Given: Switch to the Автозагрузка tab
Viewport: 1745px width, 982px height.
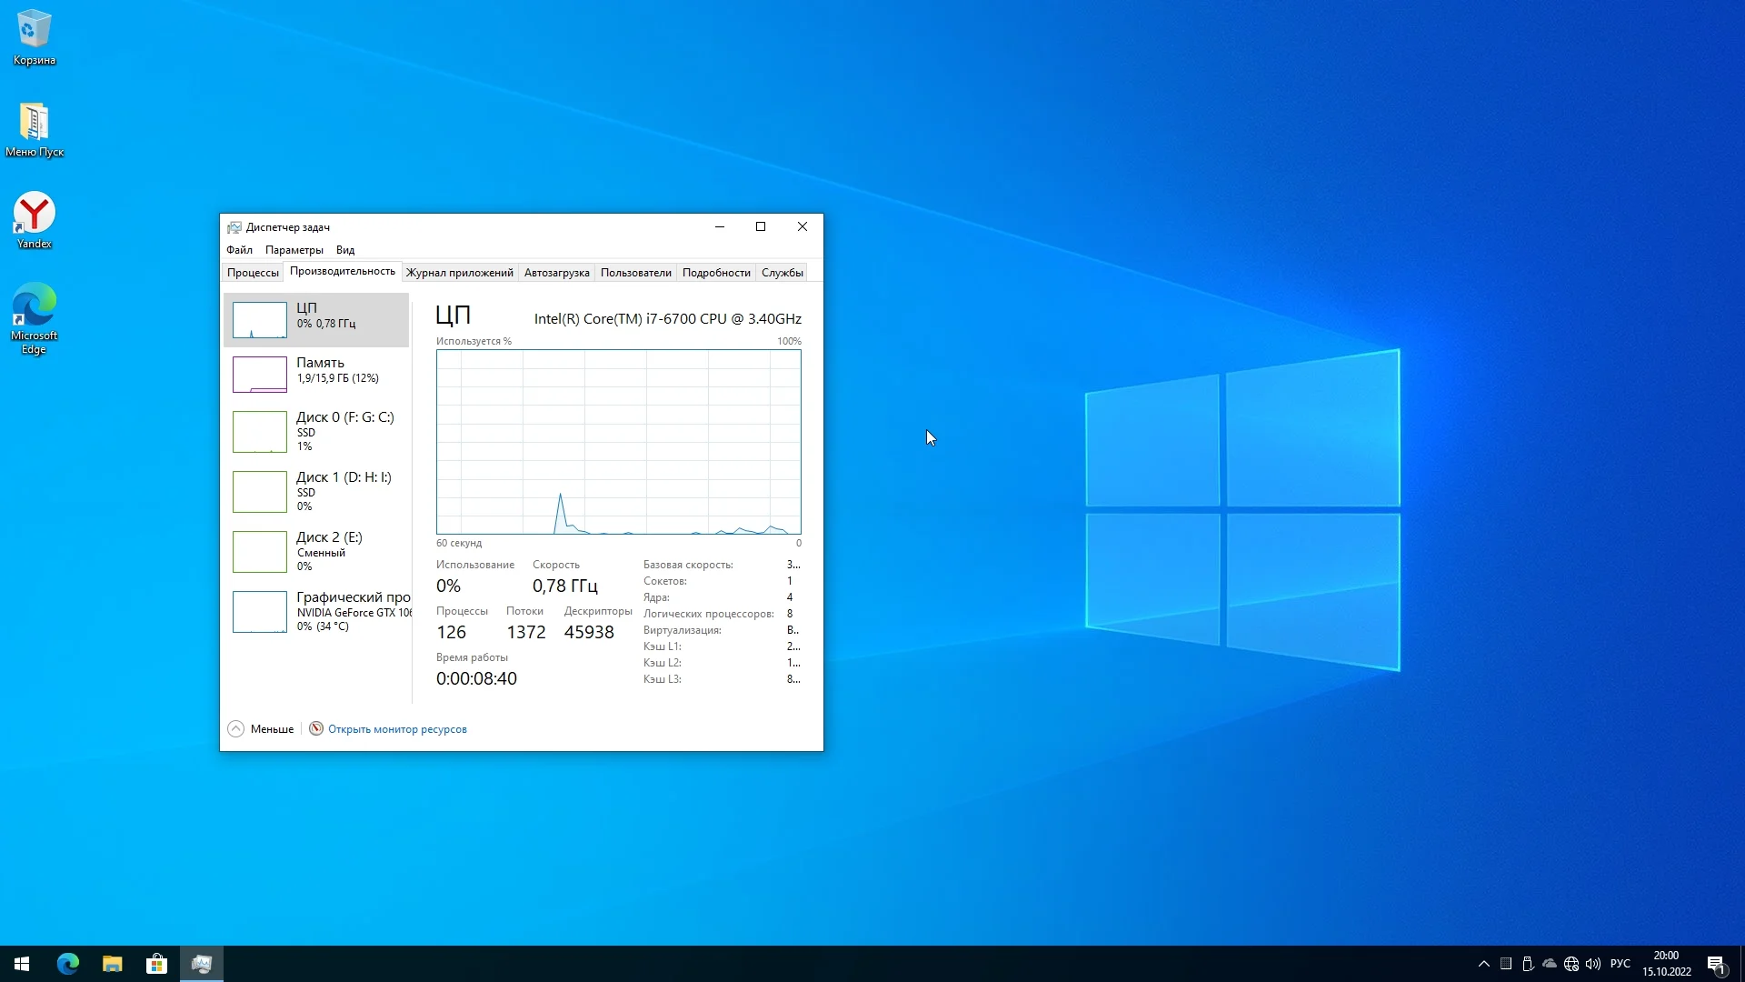Looking at the screenshot, I should [556, 273].
